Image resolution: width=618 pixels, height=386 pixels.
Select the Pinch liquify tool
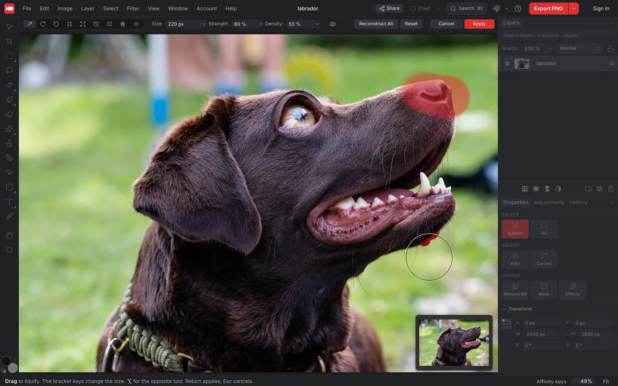point(70,24)
